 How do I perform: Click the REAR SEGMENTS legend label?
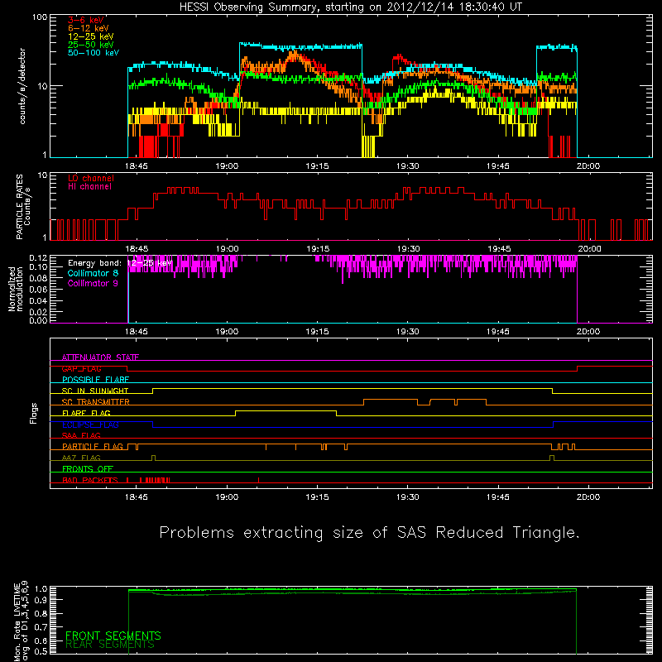click(x=110, y=645)
